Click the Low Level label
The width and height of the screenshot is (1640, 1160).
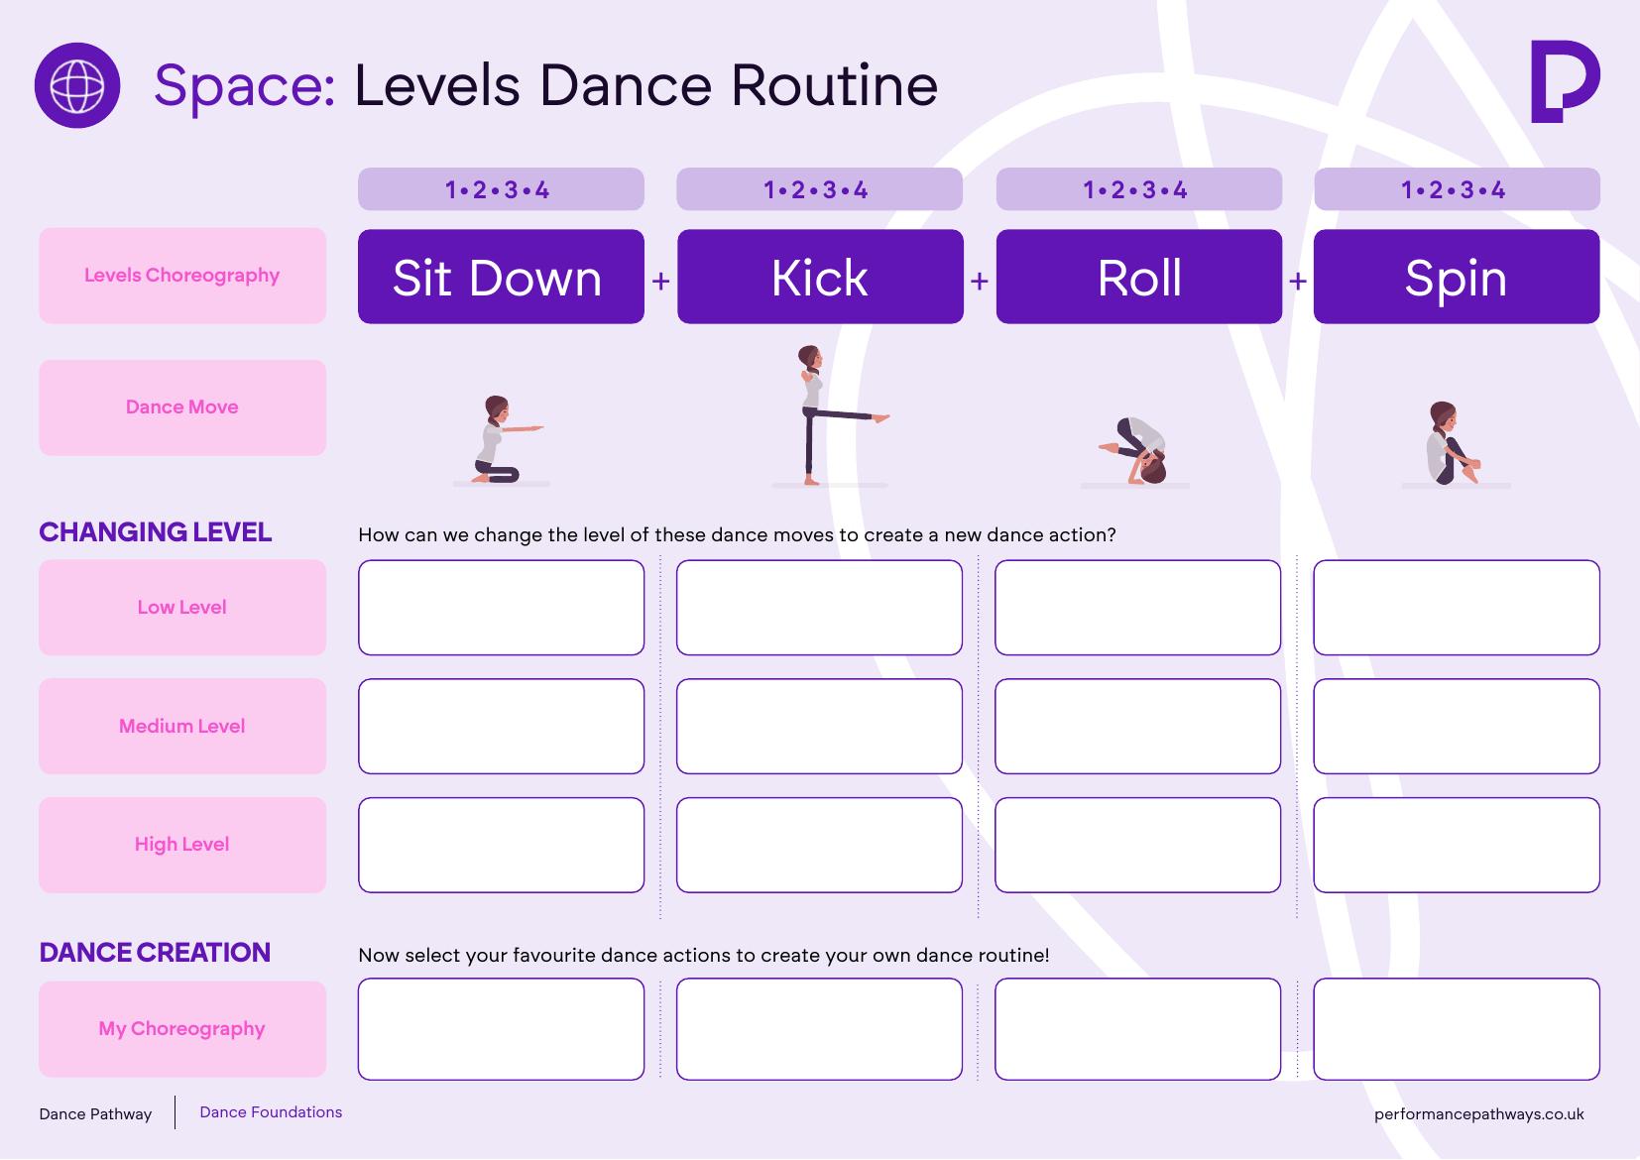click(182, 608)
